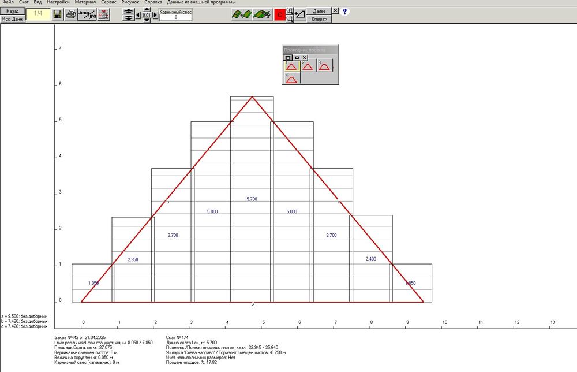577x372 pixels.
Task: Click the double vertical arrows shift icon
Action: pyautogui.click(x=129, y=15)
